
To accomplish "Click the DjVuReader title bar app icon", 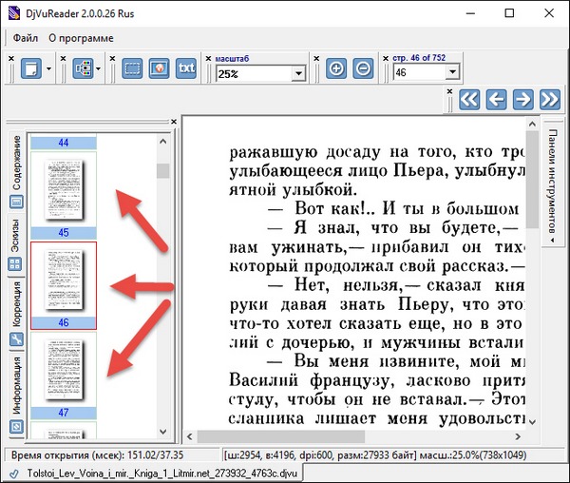I will click(14, 13).
